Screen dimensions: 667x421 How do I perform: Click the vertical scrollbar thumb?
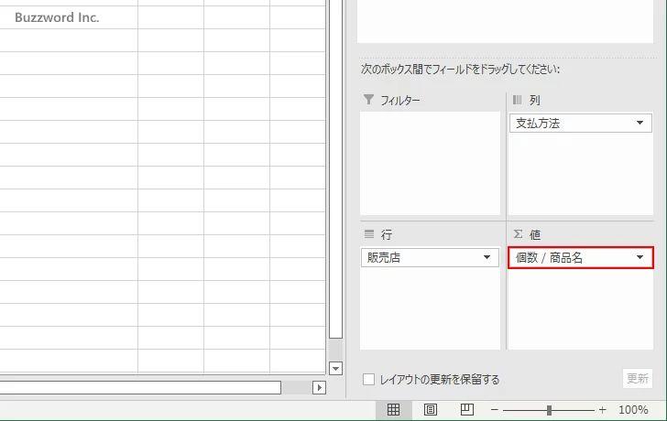[x=335, y=168]
